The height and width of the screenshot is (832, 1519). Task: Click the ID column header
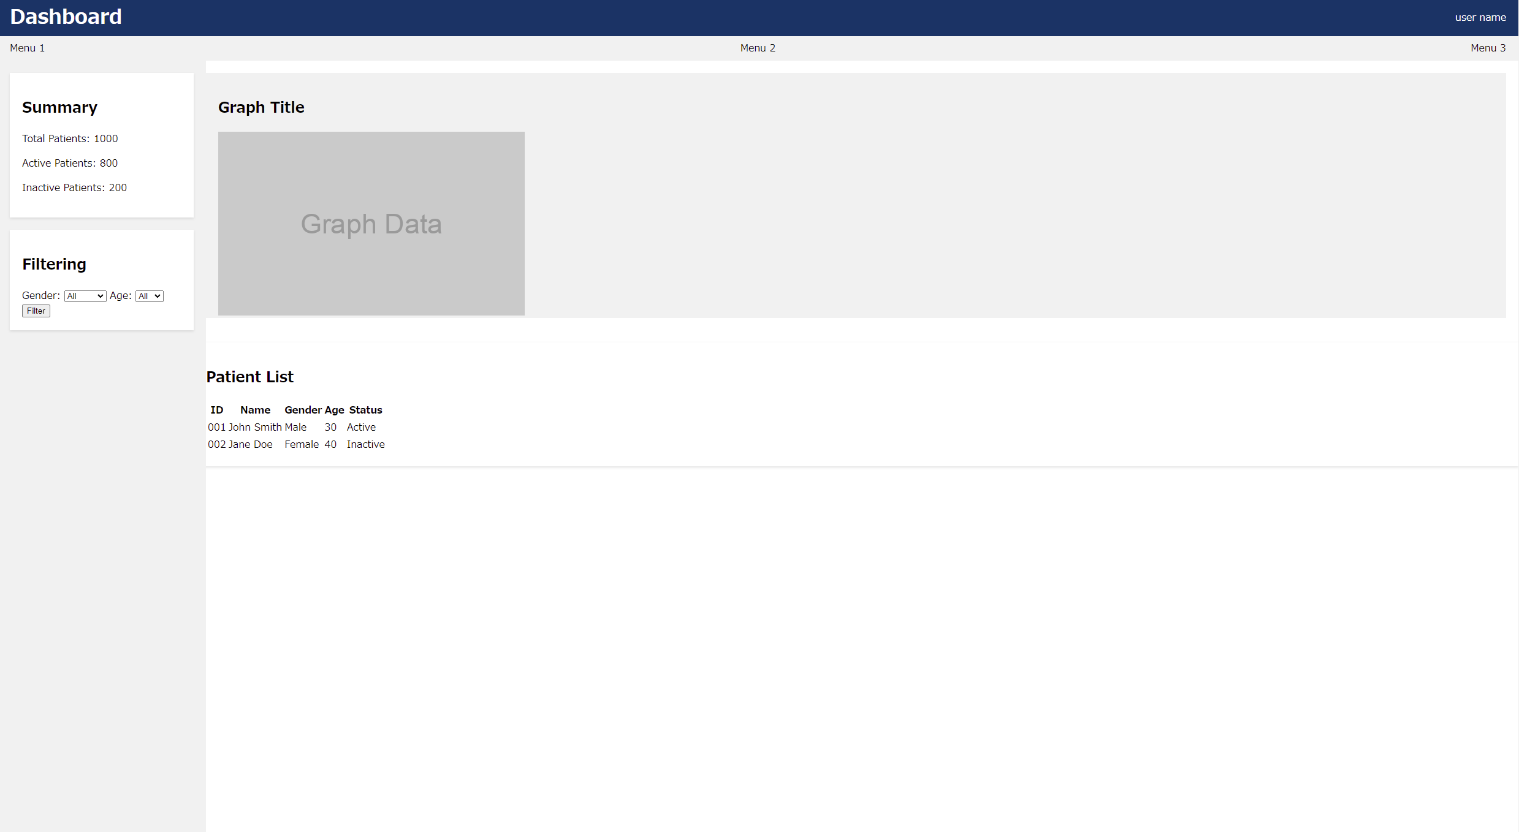pyautogui.click(x=216, y=410)
